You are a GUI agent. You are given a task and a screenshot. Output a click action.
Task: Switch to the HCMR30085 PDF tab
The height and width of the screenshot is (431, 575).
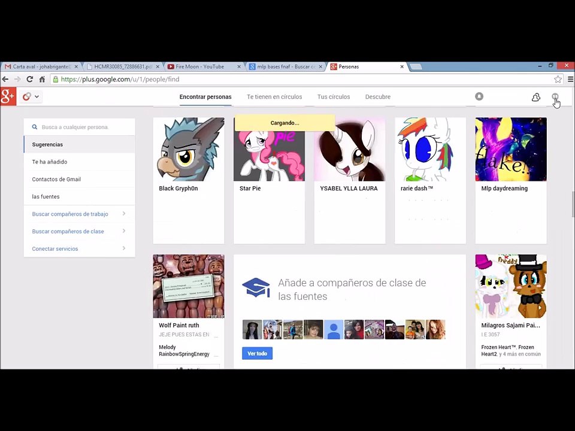[x=122, y=66]
